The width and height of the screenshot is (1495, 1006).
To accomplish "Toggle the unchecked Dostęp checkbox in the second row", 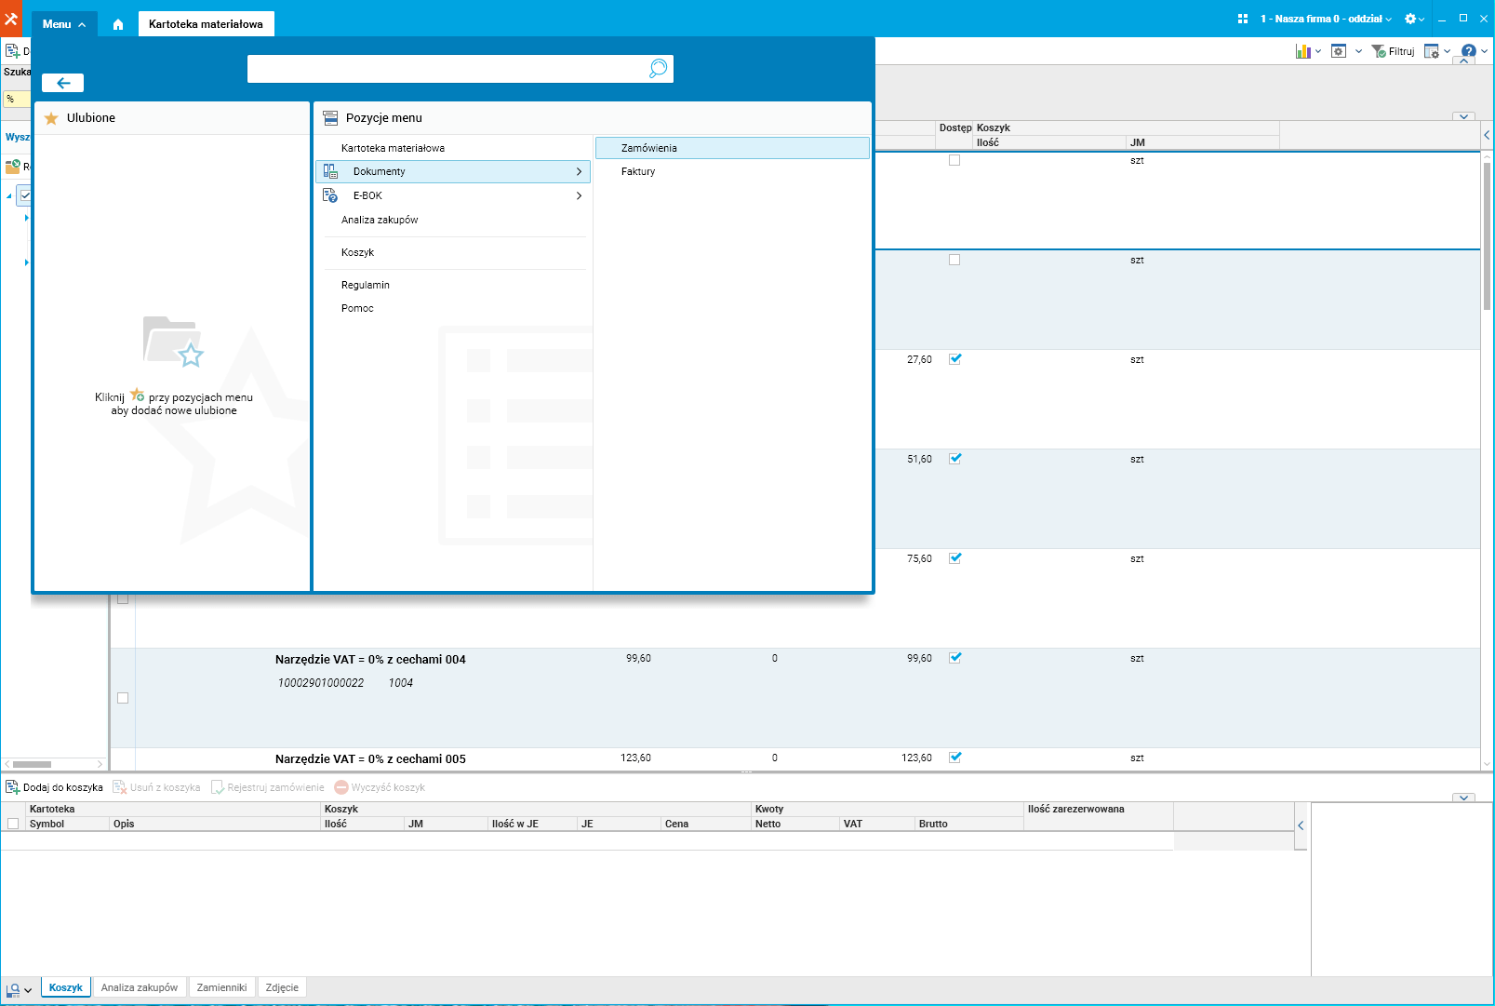I will coord(954,260).
